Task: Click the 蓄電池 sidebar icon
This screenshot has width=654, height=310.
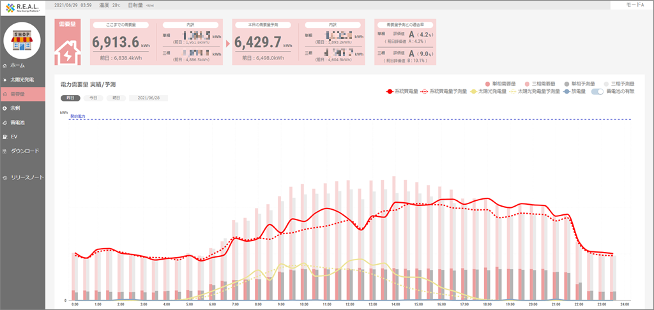Action: click(5, 122)
